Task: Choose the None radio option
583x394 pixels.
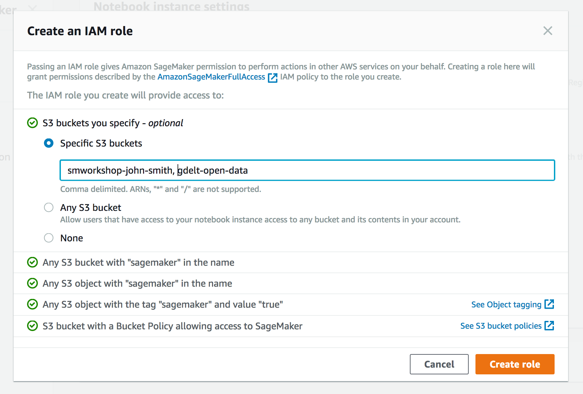Action: pos(49,238)
